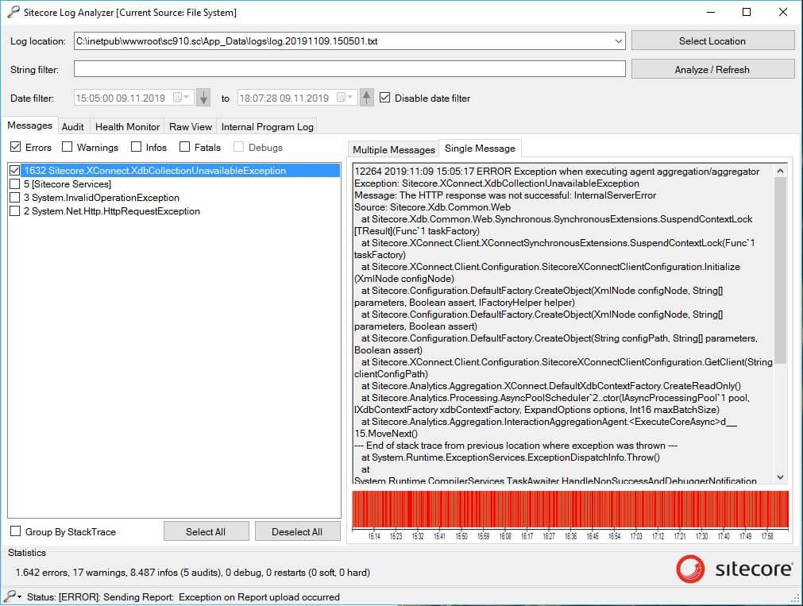This screenshot has width=803, height=606.
Task: Open the end date calendar picker
Action: pyautogui.click(x=349, y=98)
